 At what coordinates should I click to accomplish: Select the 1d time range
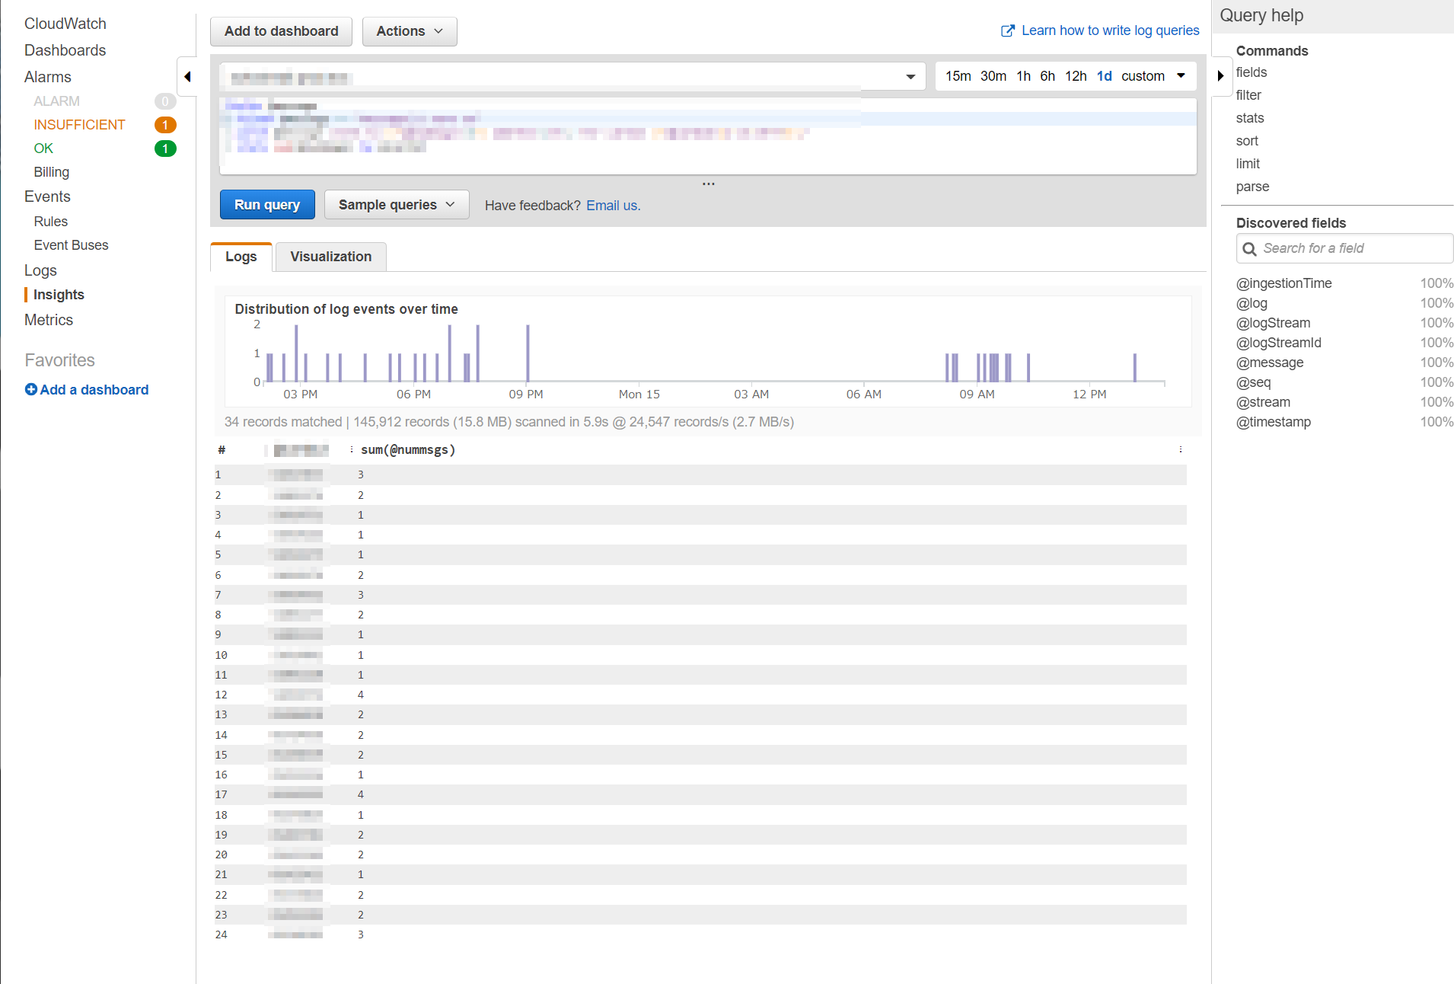point(1105,76)
